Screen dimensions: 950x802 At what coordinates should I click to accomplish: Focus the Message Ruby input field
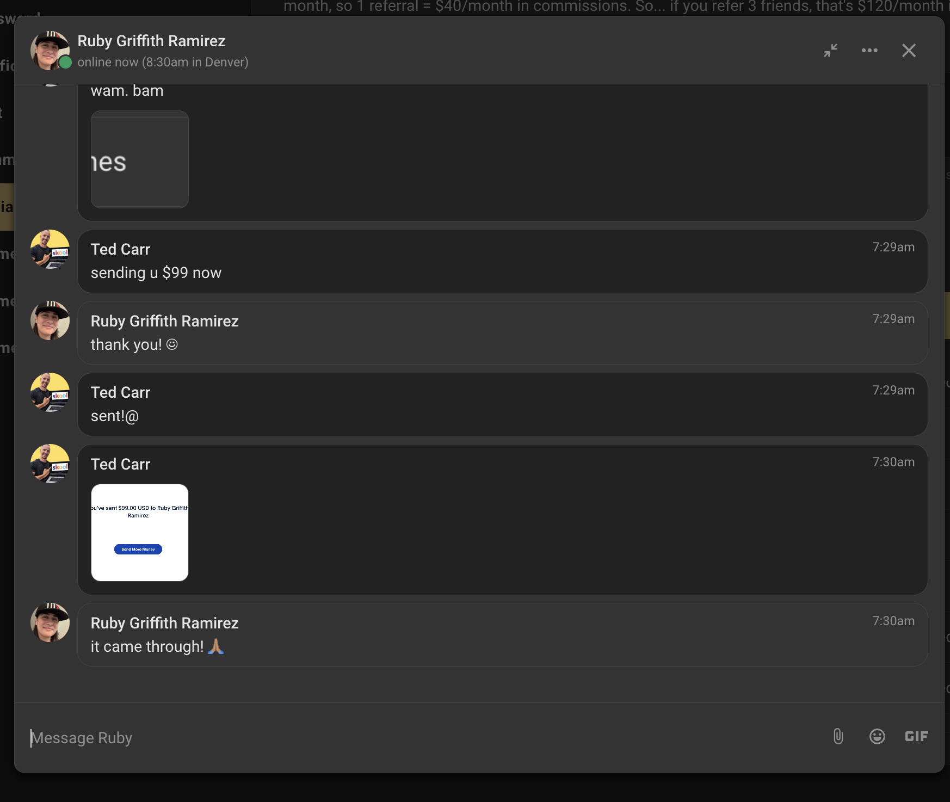[424, 738]
